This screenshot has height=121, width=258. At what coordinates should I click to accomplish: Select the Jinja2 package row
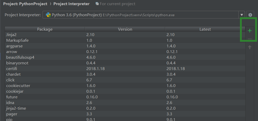click(125, 35)
